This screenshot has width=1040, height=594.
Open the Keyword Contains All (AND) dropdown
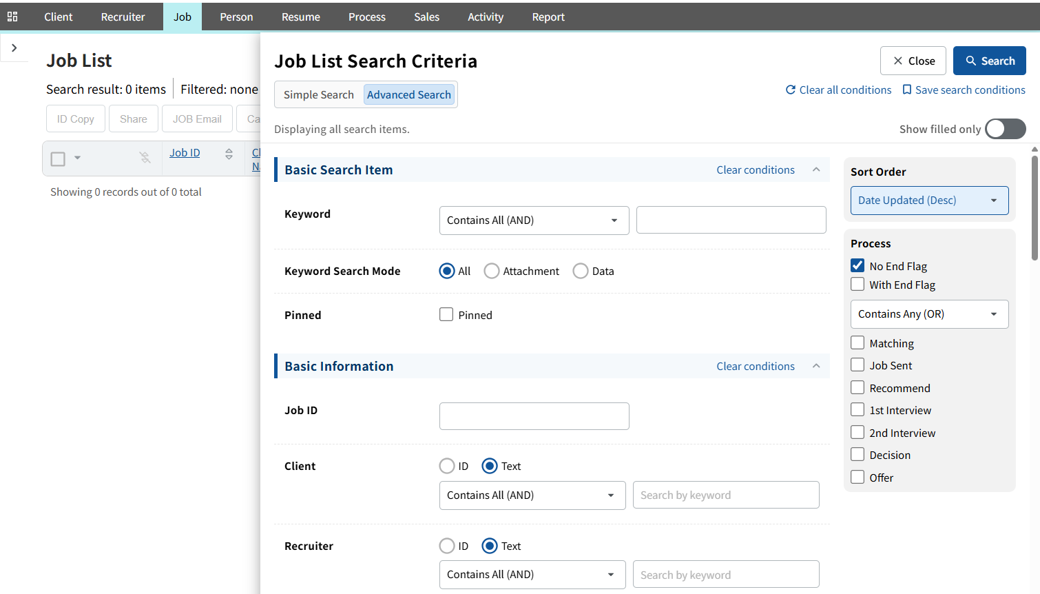[534, 221]
